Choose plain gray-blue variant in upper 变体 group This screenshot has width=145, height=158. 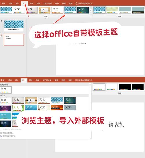pos(125,10)
